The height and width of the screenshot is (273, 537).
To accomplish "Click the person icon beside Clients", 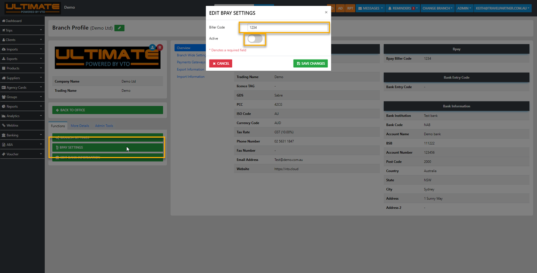I will [4, 40].
